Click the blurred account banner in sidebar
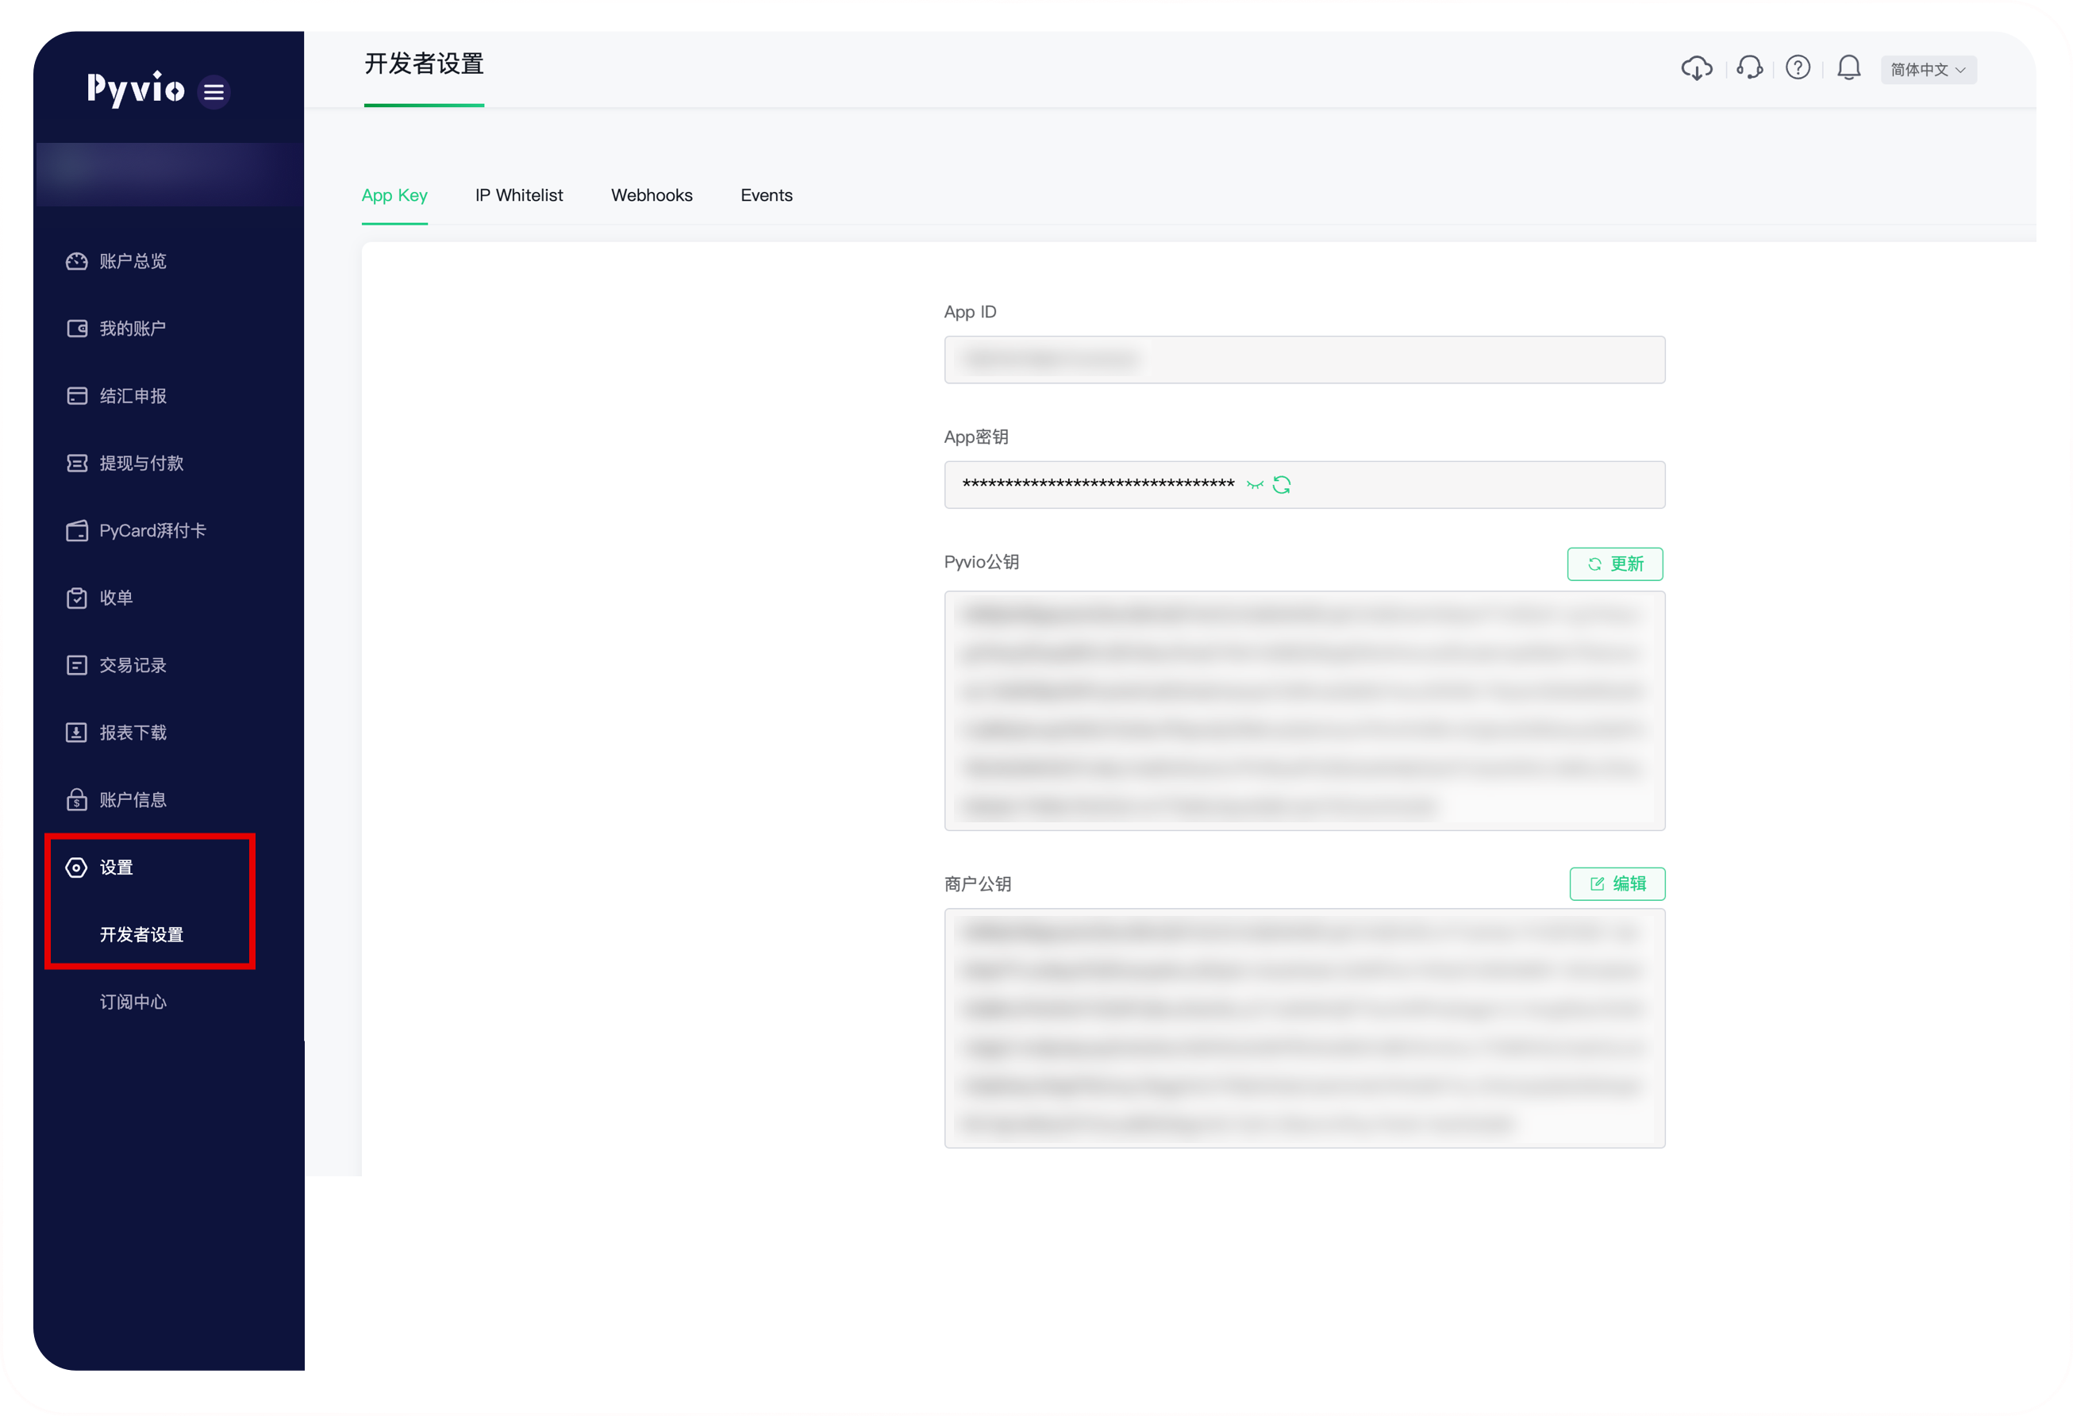Viewport: 2073px width, 1416px height. pos(168,174)
